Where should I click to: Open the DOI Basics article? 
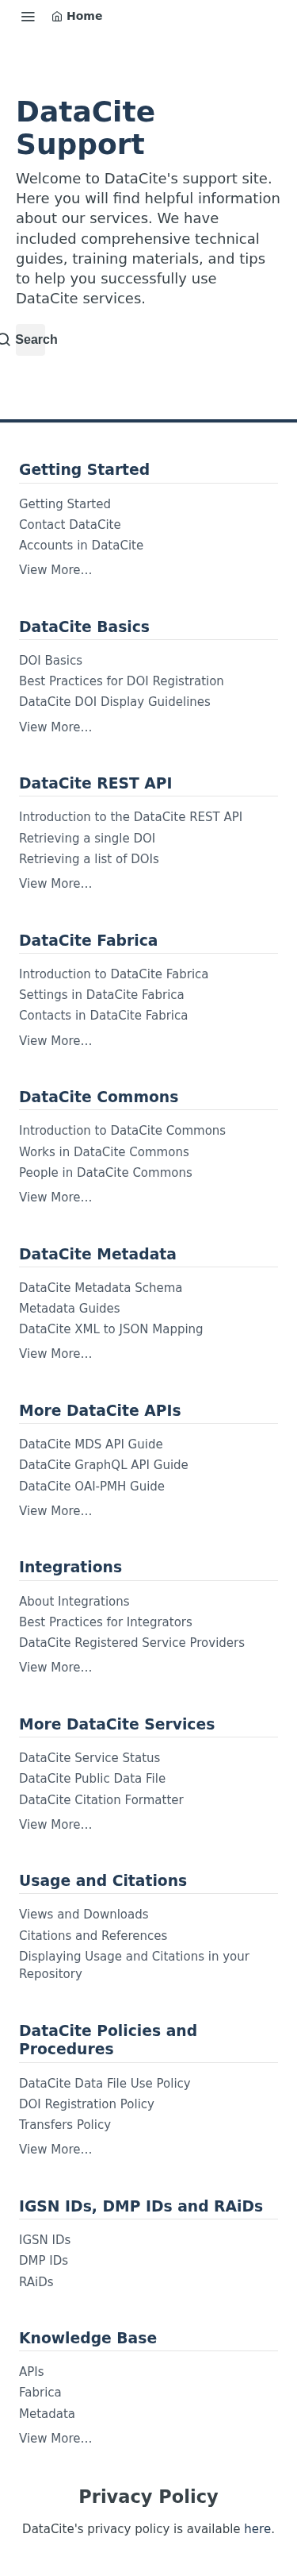[51, 661]
